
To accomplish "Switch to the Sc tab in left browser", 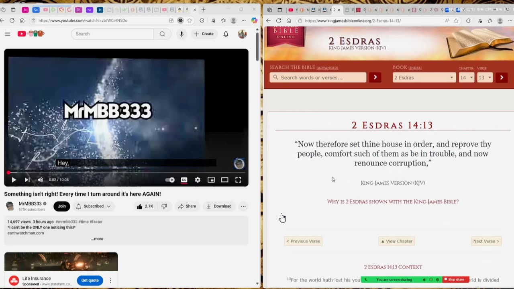I will 36,10.
